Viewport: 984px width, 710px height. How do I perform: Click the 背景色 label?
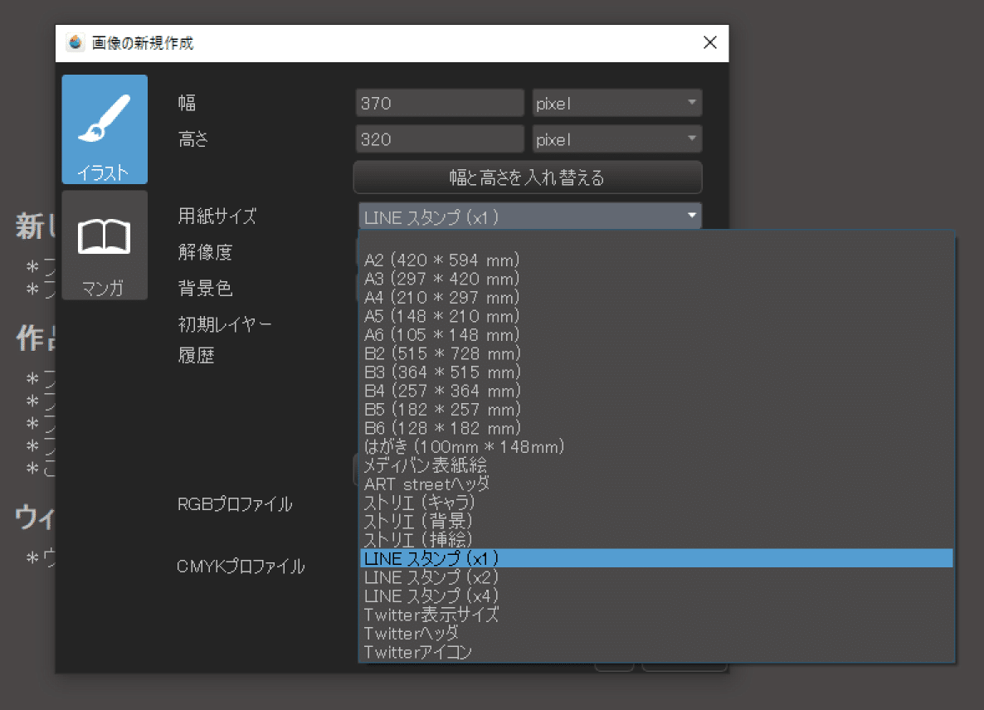coord(205,288)
